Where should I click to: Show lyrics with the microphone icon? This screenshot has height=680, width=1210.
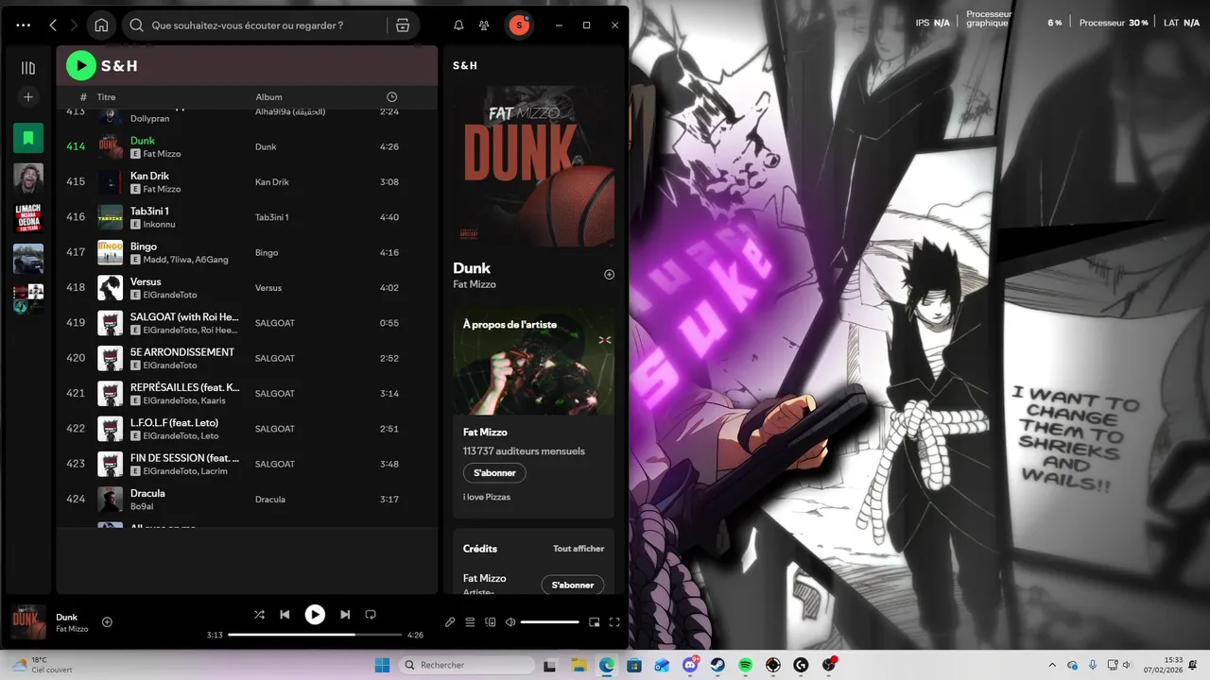point(450,622)
